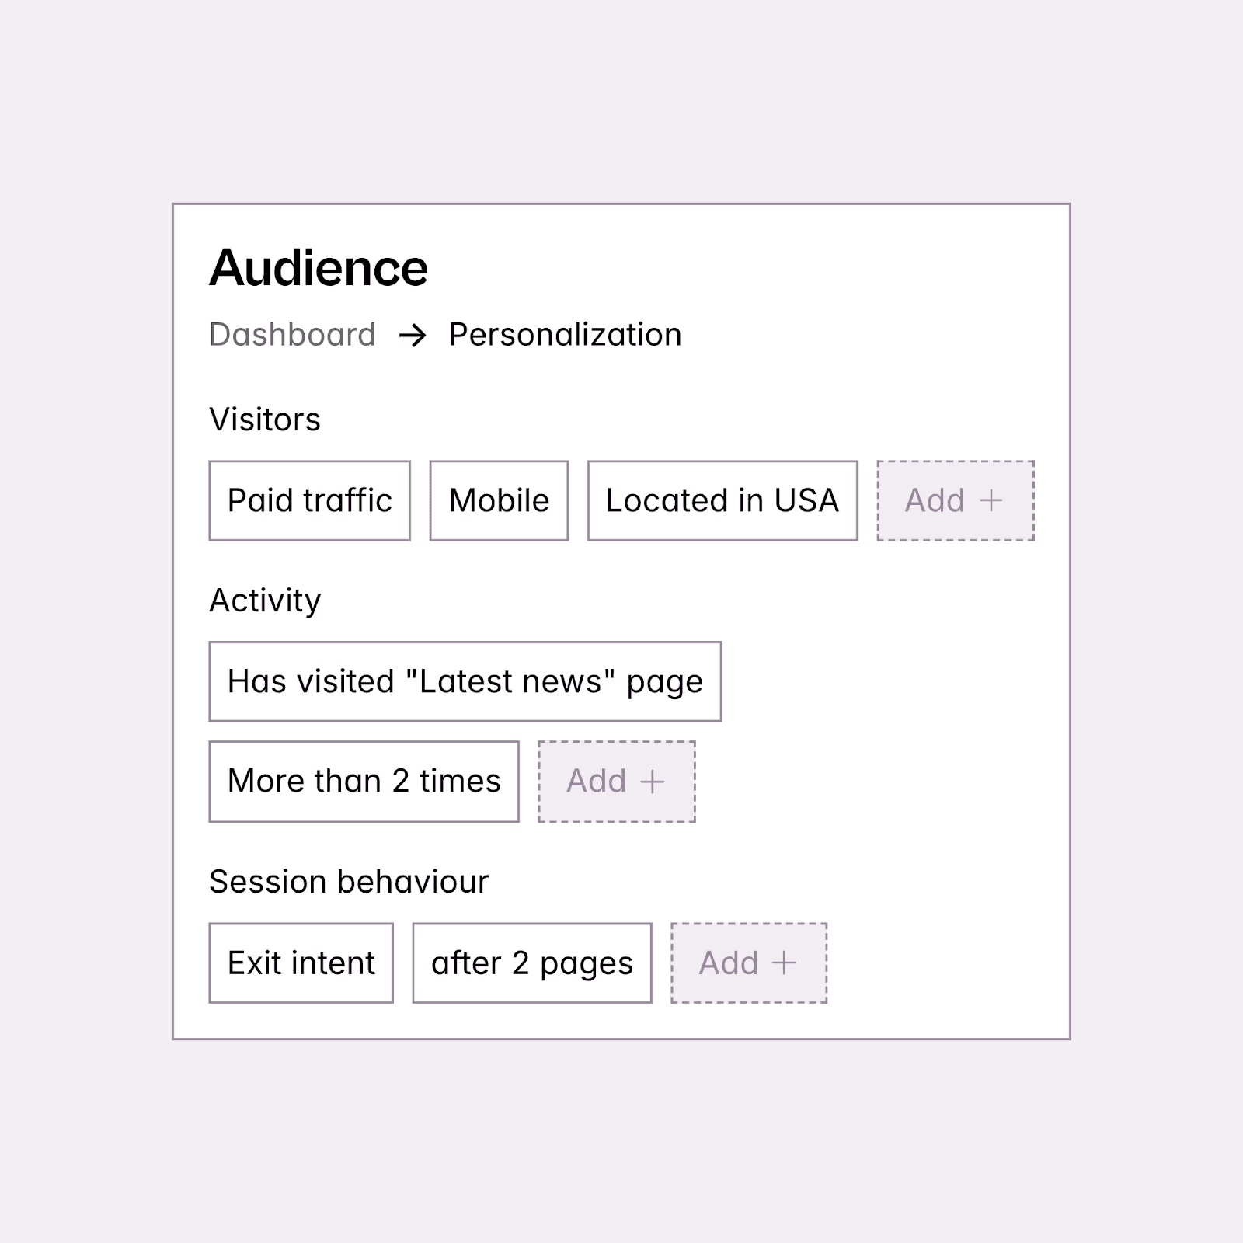Viewport: 1243px width, 1243px height.
Task: Click the Activity section heading
Action: [x=265, y=599]
